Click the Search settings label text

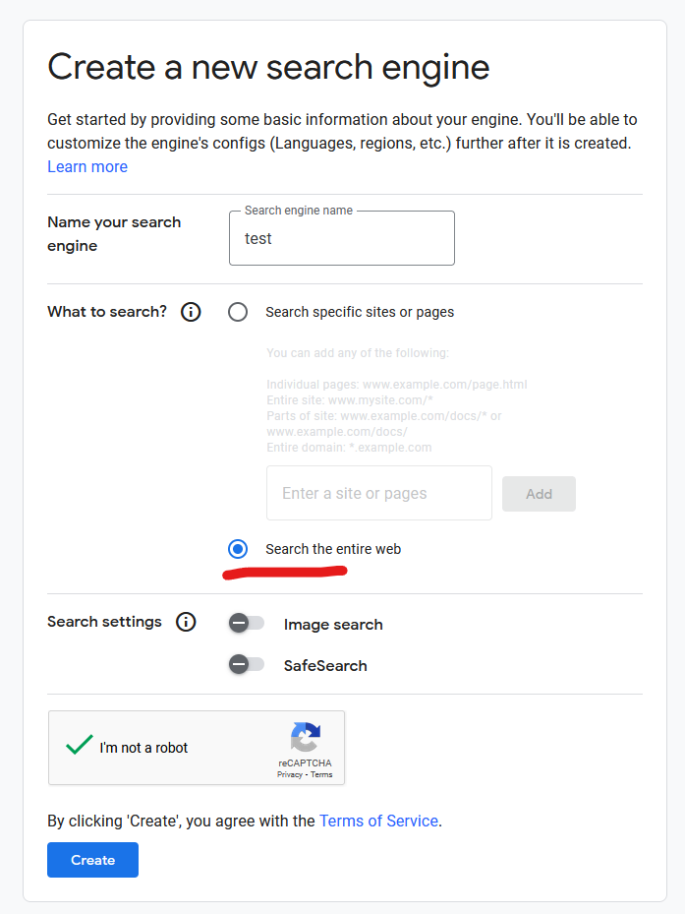(x=104, y=622)
